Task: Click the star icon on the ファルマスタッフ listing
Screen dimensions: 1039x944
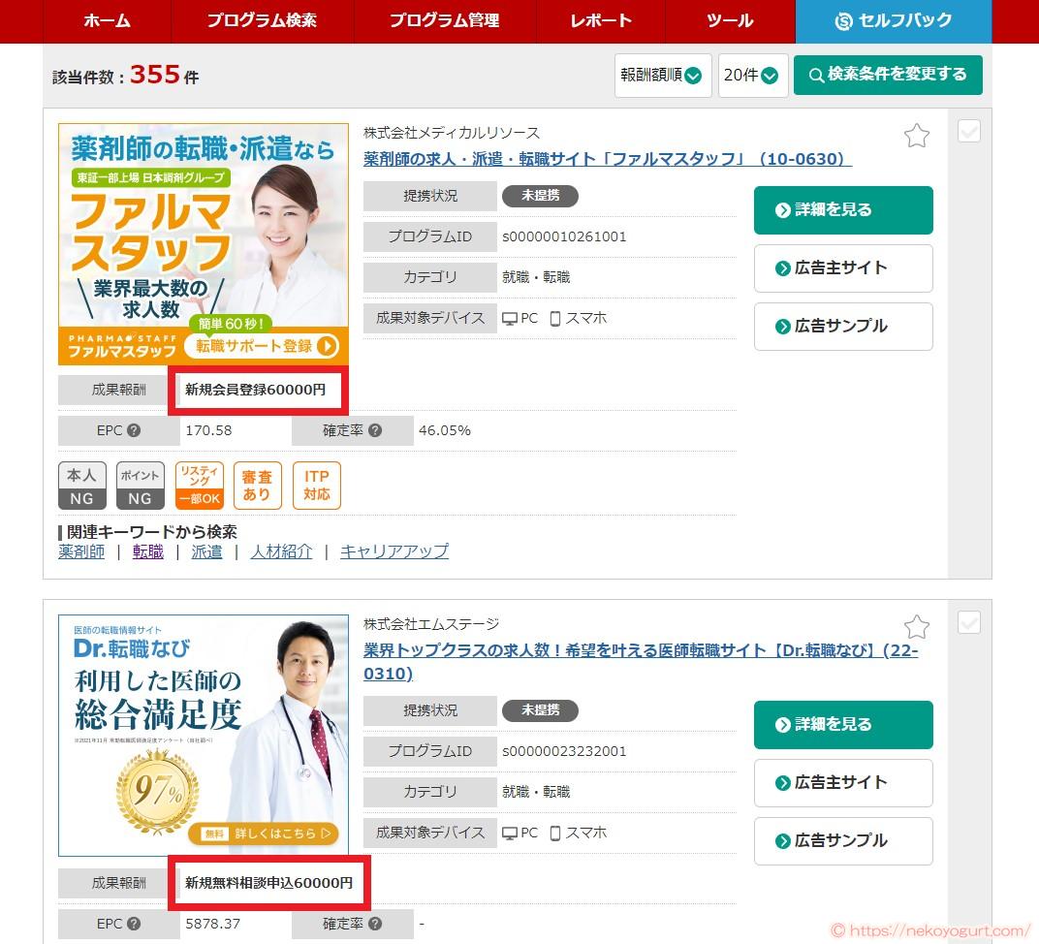Action: pyautogui.click(x=917, y=137)
